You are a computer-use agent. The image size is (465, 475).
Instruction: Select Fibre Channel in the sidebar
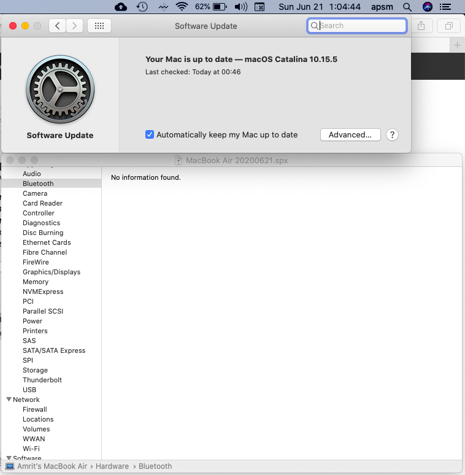[x=45, y=252]
